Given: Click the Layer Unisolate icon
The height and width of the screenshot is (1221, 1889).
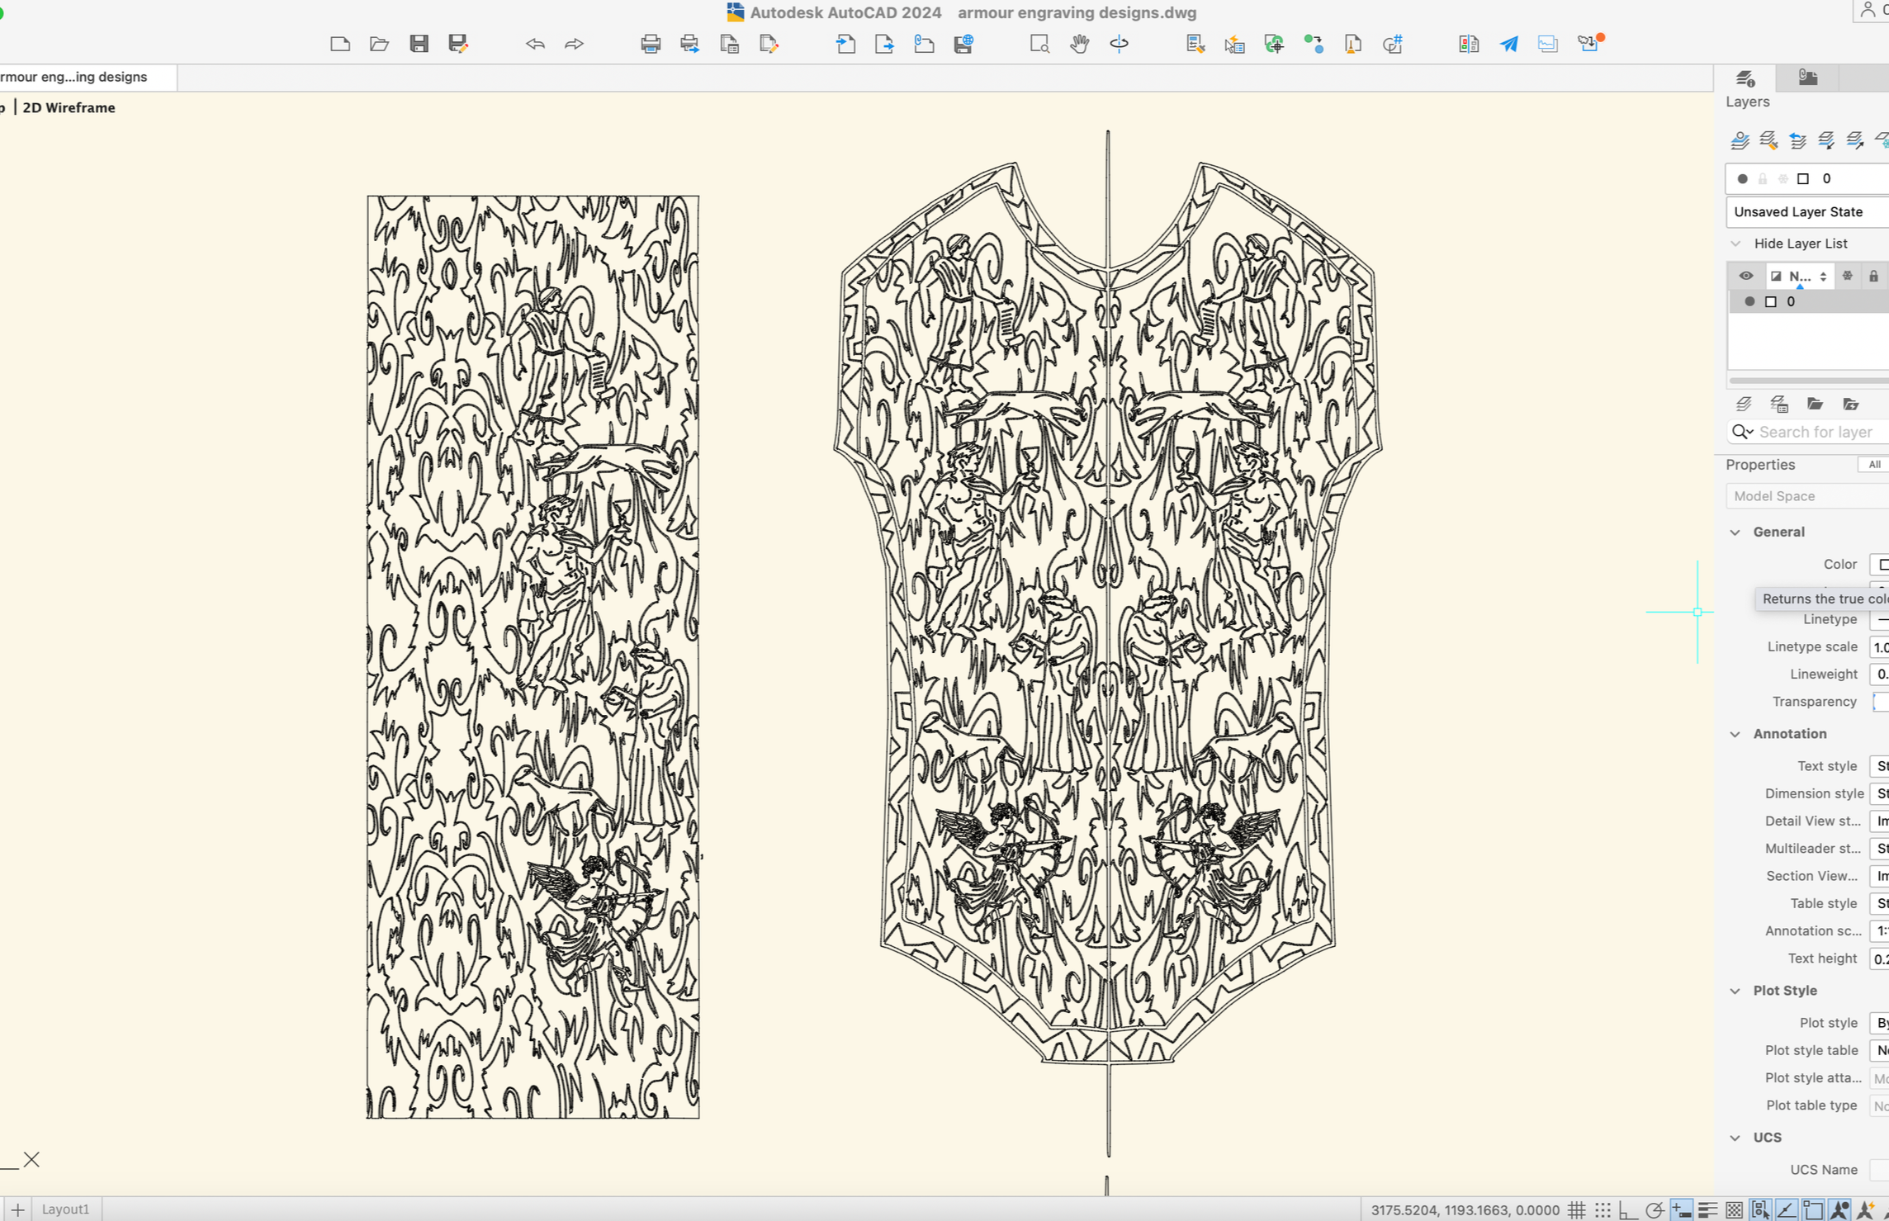Looking at the screenshot, I should pyautogui.click(x=1855, y=140).
